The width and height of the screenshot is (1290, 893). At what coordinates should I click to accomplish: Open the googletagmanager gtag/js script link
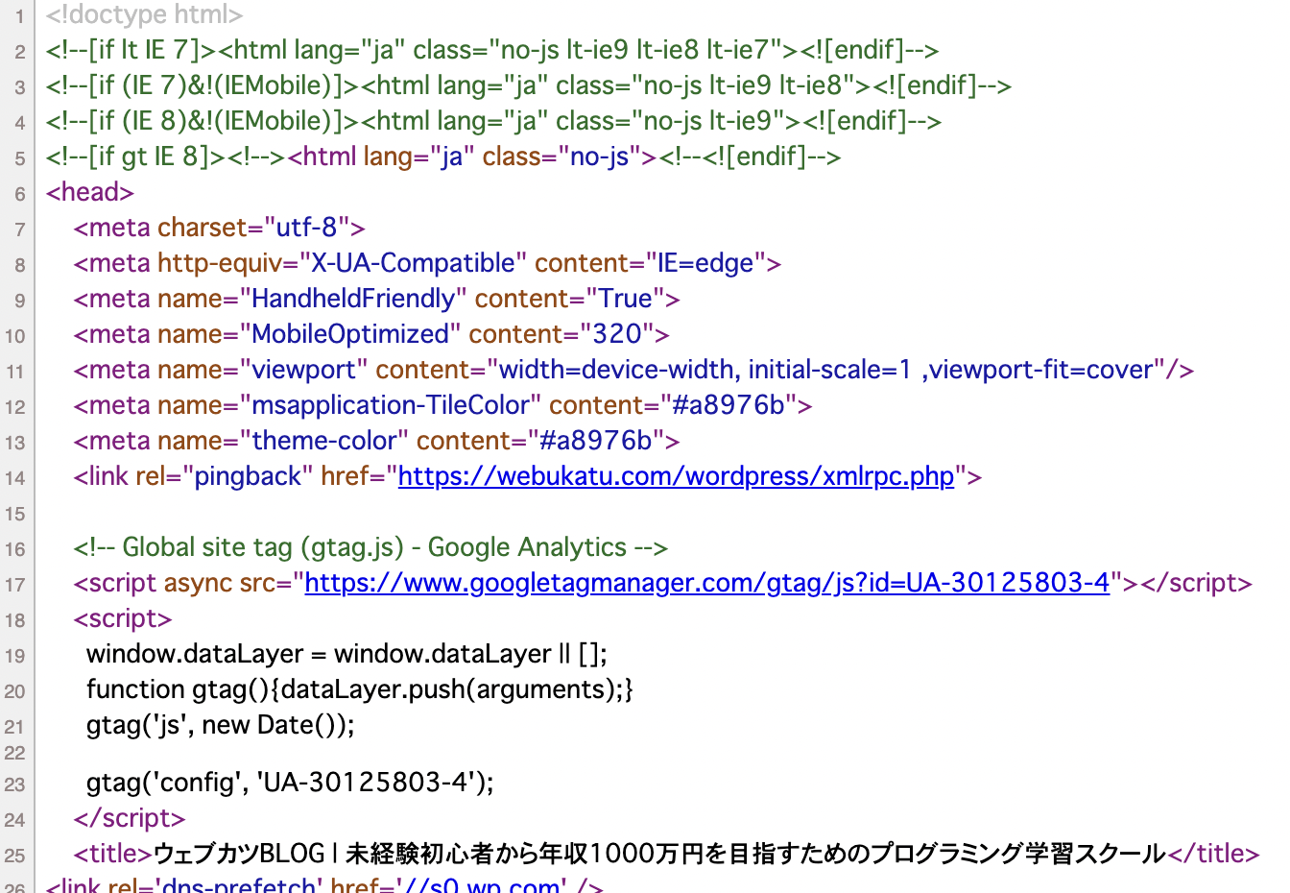pos(706,583)
